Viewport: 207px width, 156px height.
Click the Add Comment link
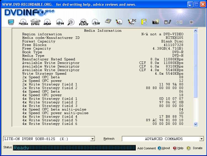(x=147, y=148)
